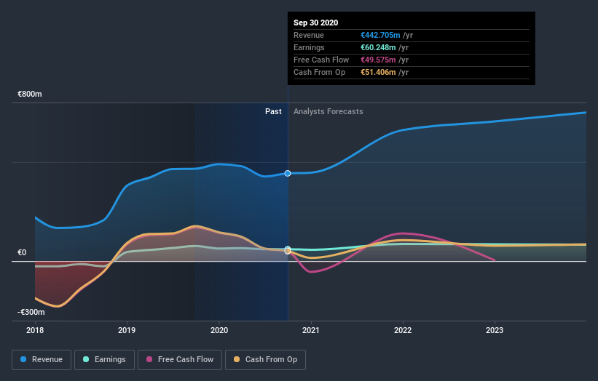Image resolution: width=598 pixels, height=381 pixels.
Task: Toggle the Cash From Op legend button
Action: point(265,360)
